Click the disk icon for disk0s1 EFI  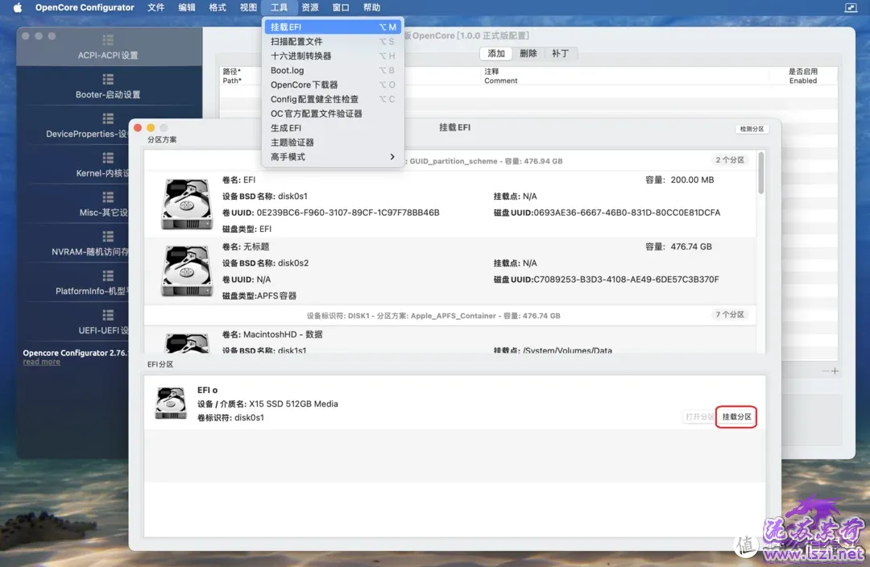pyautogui.click(x=187, y=204)
